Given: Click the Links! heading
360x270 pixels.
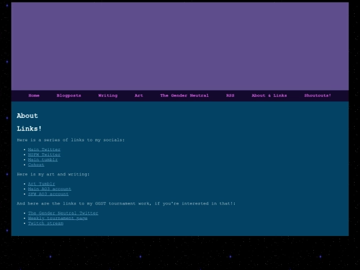Looking at the screenshot, I should 29,129.
